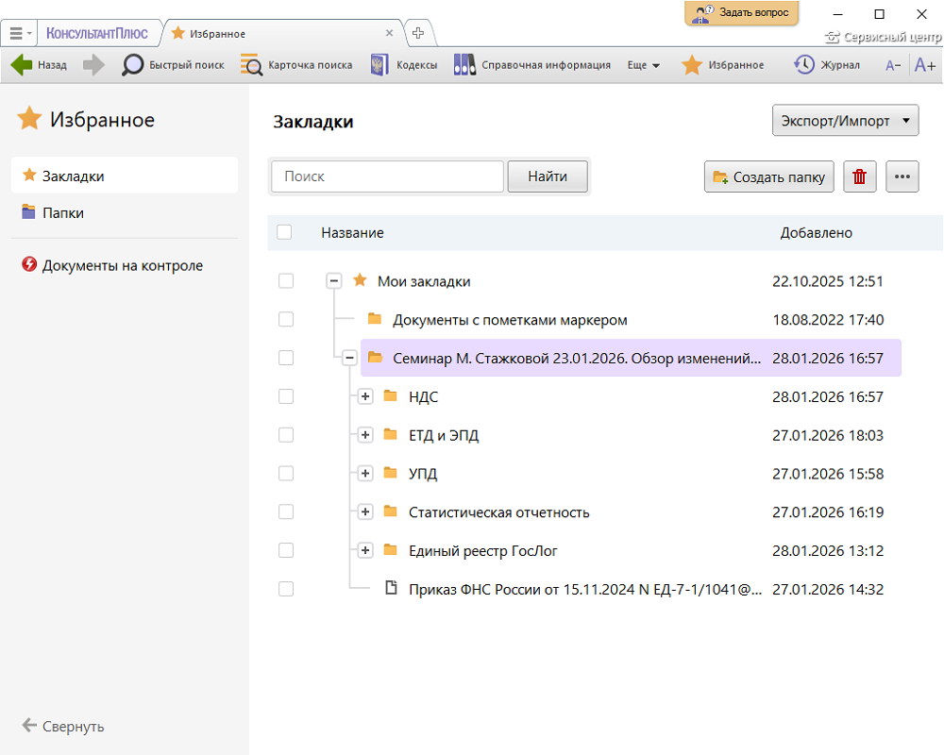Open Quick Search magnifier icon
The height and width of the screenshot is (755, 944).
(x=133, y=65)
